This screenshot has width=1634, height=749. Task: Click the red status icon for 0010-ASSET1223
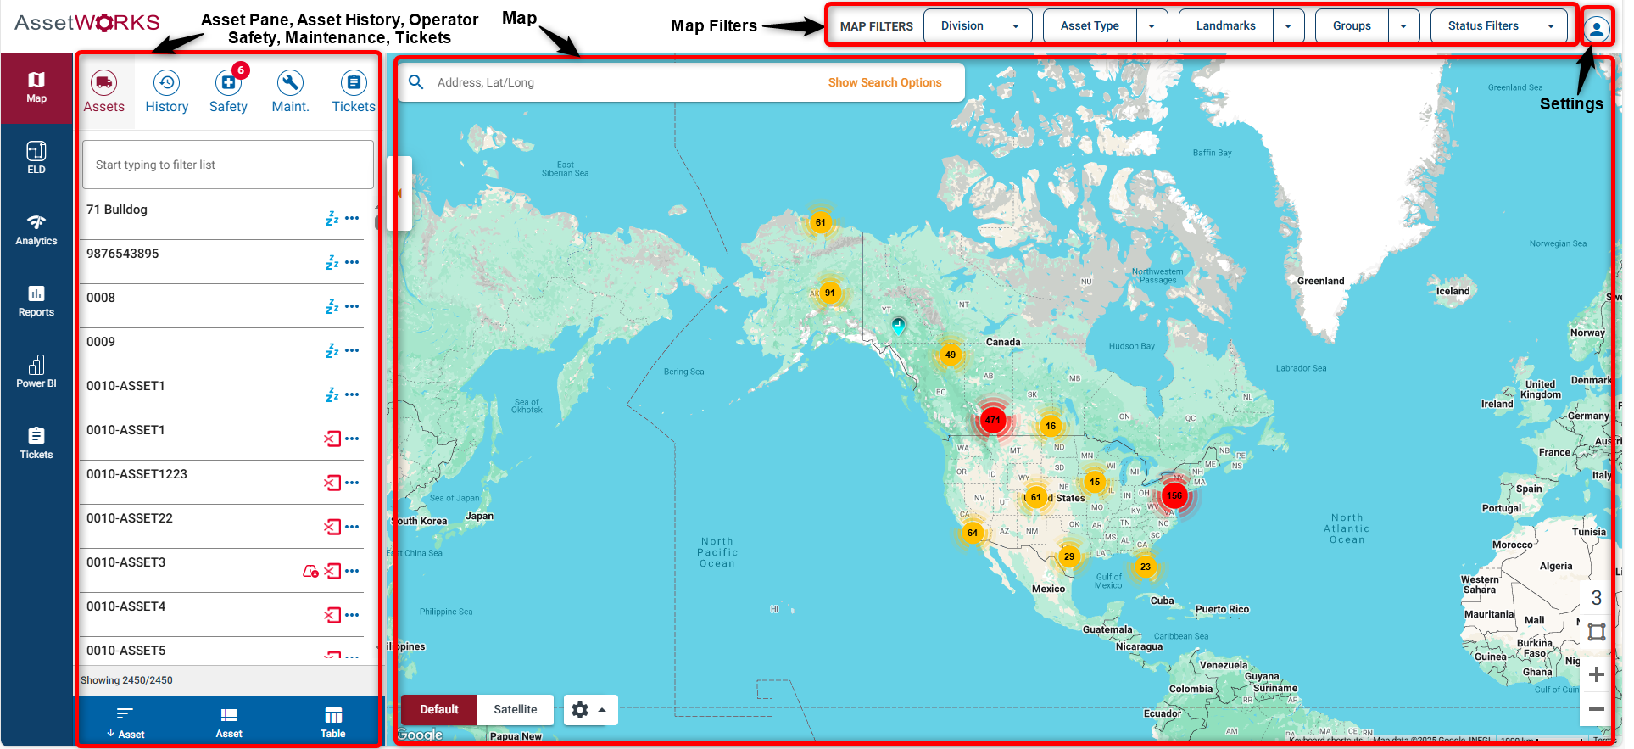coord(332,483)
